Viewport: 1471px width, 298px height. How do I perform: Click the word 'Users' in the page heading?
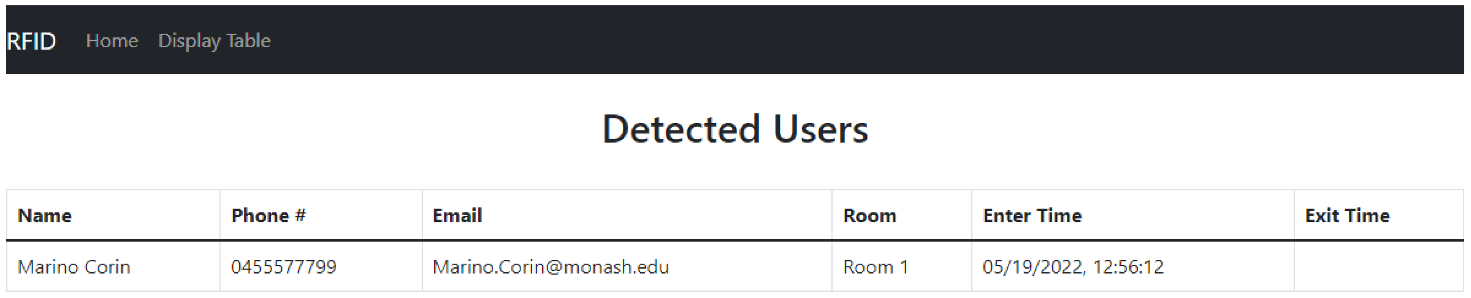click(x=820, y=129)
